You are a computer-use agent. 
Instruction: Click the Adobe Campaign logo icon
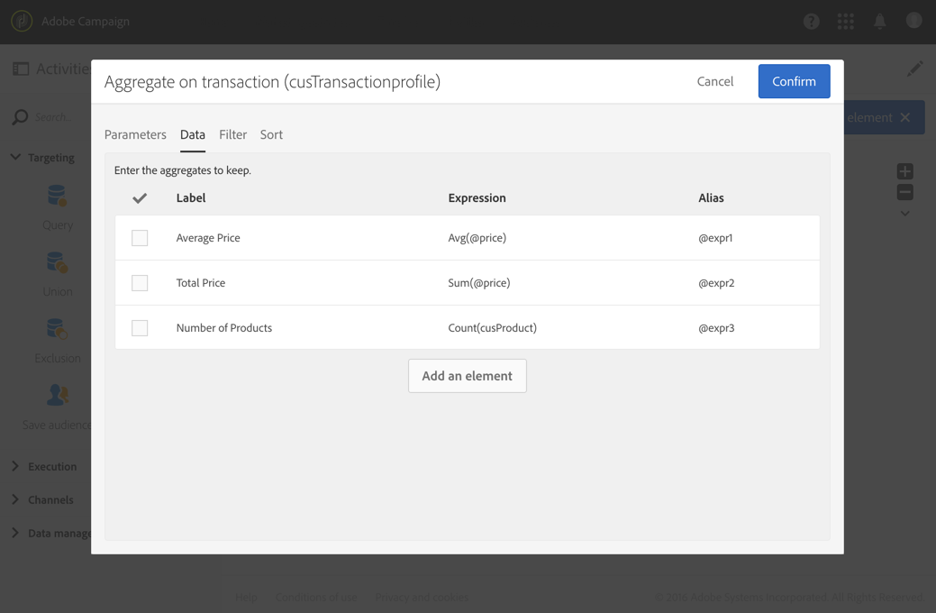22,21
